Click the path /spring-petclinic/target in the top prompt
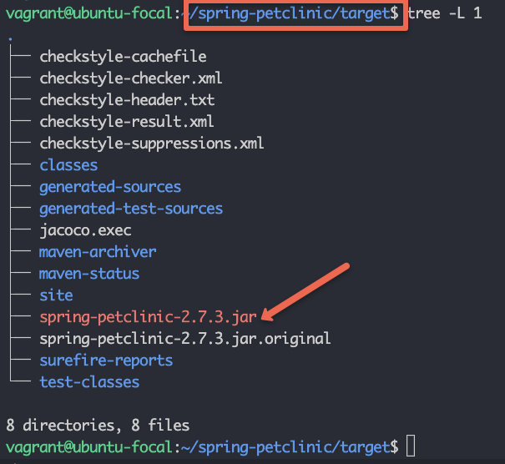The width and height of the screenshot is (505, 464). click(x=290, y=13)
